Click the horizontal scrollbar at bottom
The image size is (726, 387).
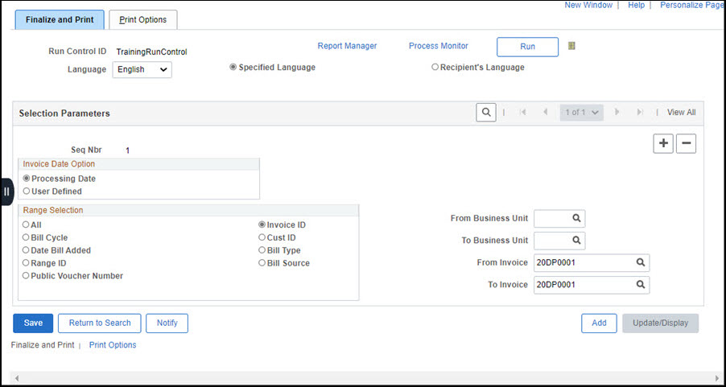[362, 377]
